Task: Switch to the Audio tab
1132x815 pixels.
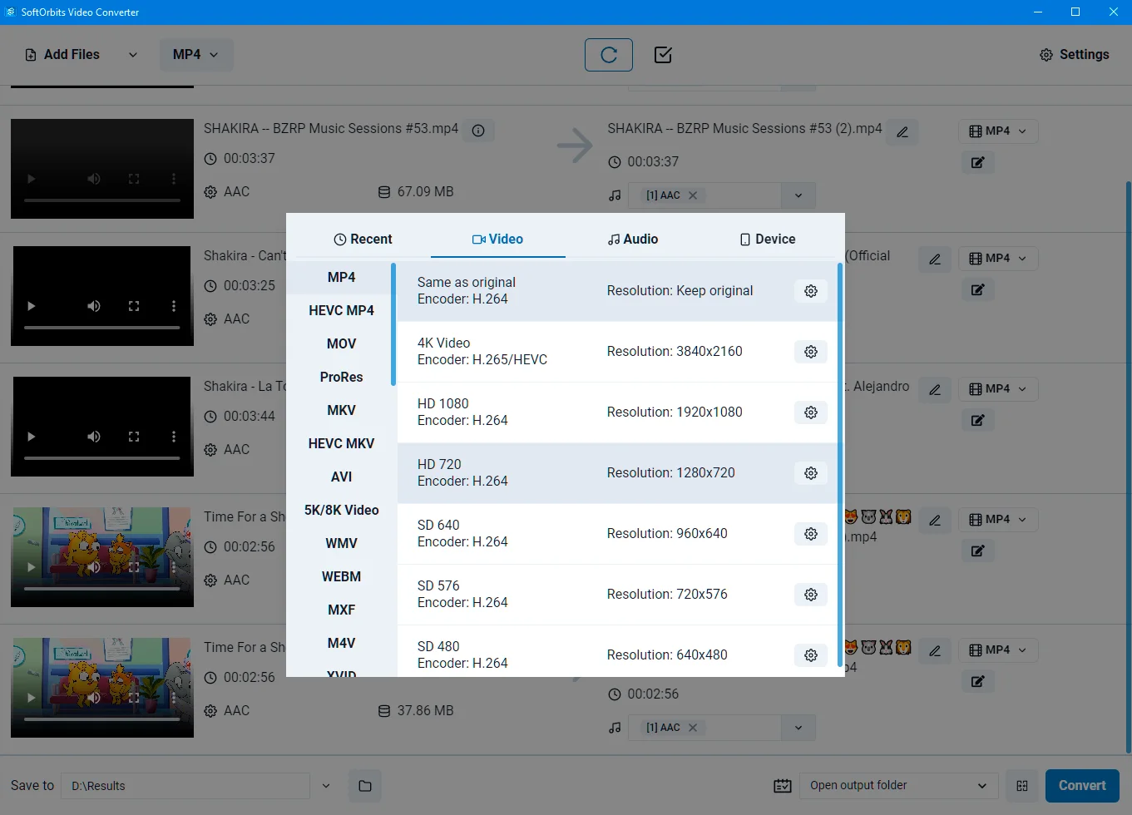Action: click(x=632, y=239)
